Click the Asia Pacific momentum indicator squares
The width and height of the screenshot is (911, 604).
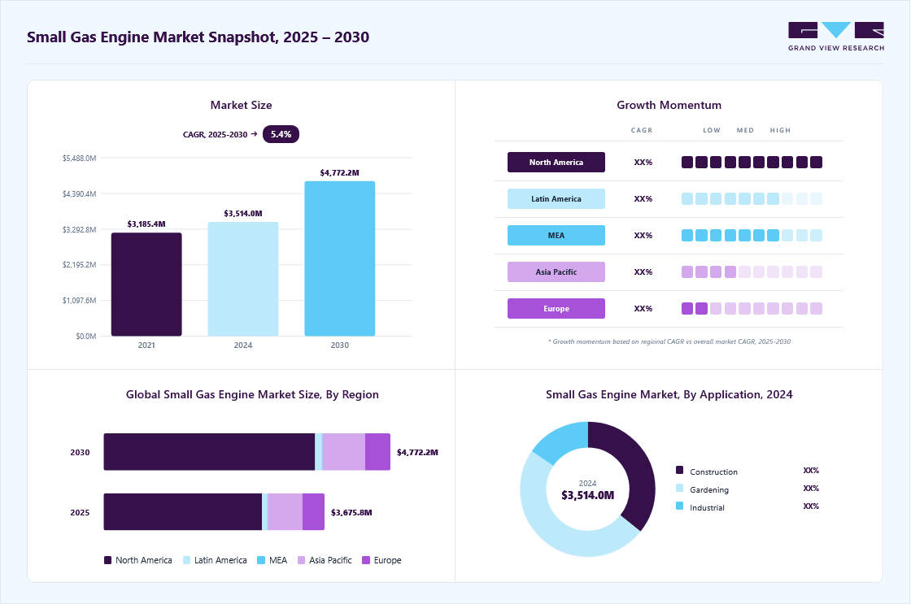click(752, 272)
